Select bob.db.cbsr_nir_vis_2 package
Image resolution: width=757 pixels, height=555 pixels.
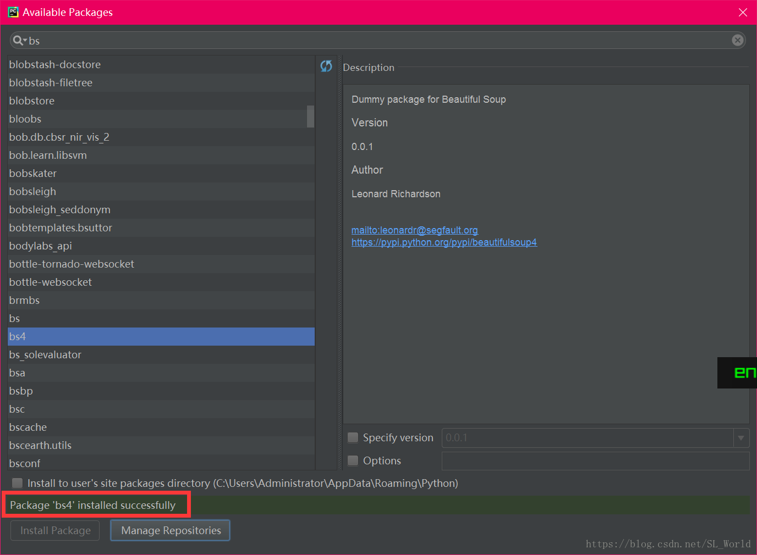tap(161, 137)
